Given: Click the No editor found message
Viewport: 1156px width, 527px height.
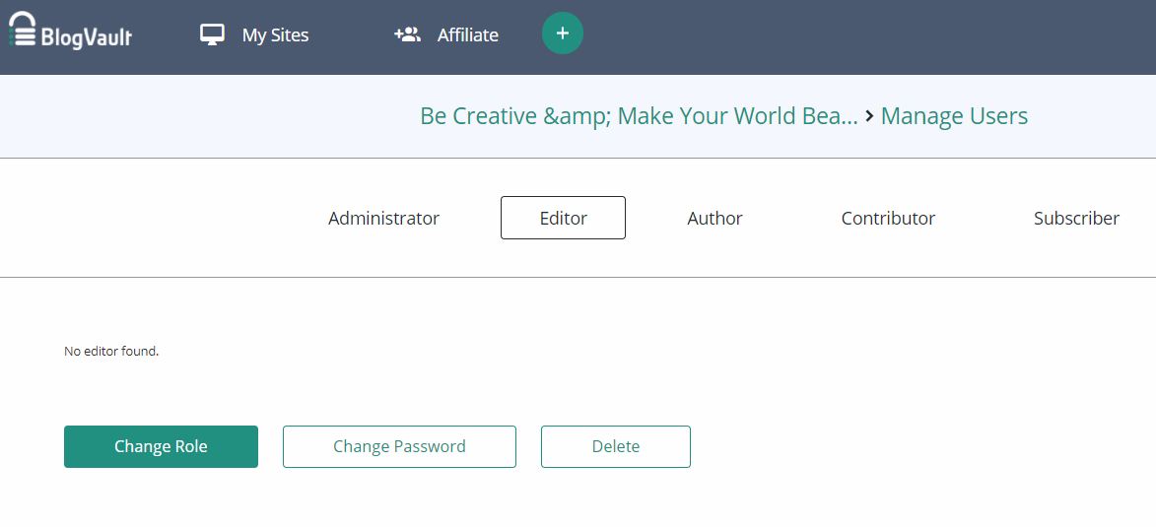Looking at the screenshot, I should tap(111, 351).
